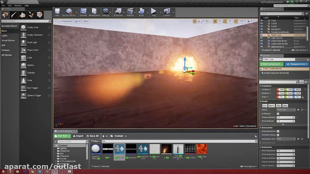This screenshot has height=174, width=310.
Task: Open the Marketplace toolbar icon
Action: pos(94,12)
